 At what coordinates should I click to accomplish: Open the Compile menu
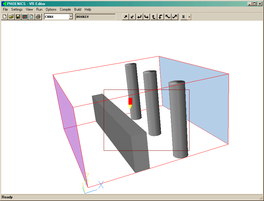click(65, 9)
